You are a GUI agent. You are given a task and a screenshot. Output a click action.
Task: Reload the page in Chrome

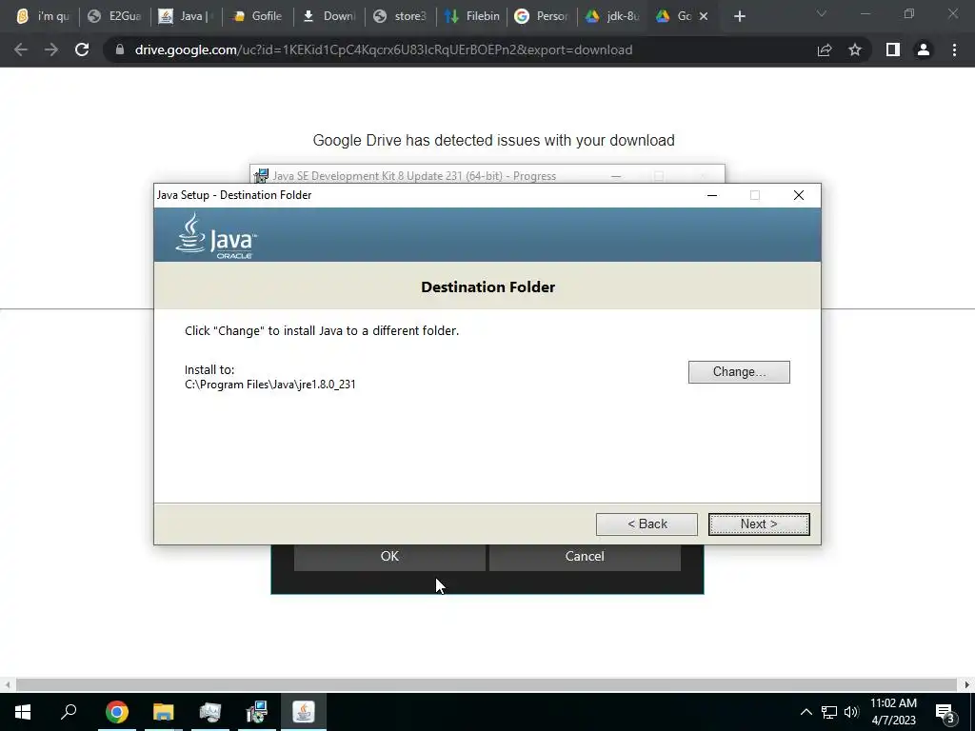click(82, 49)
